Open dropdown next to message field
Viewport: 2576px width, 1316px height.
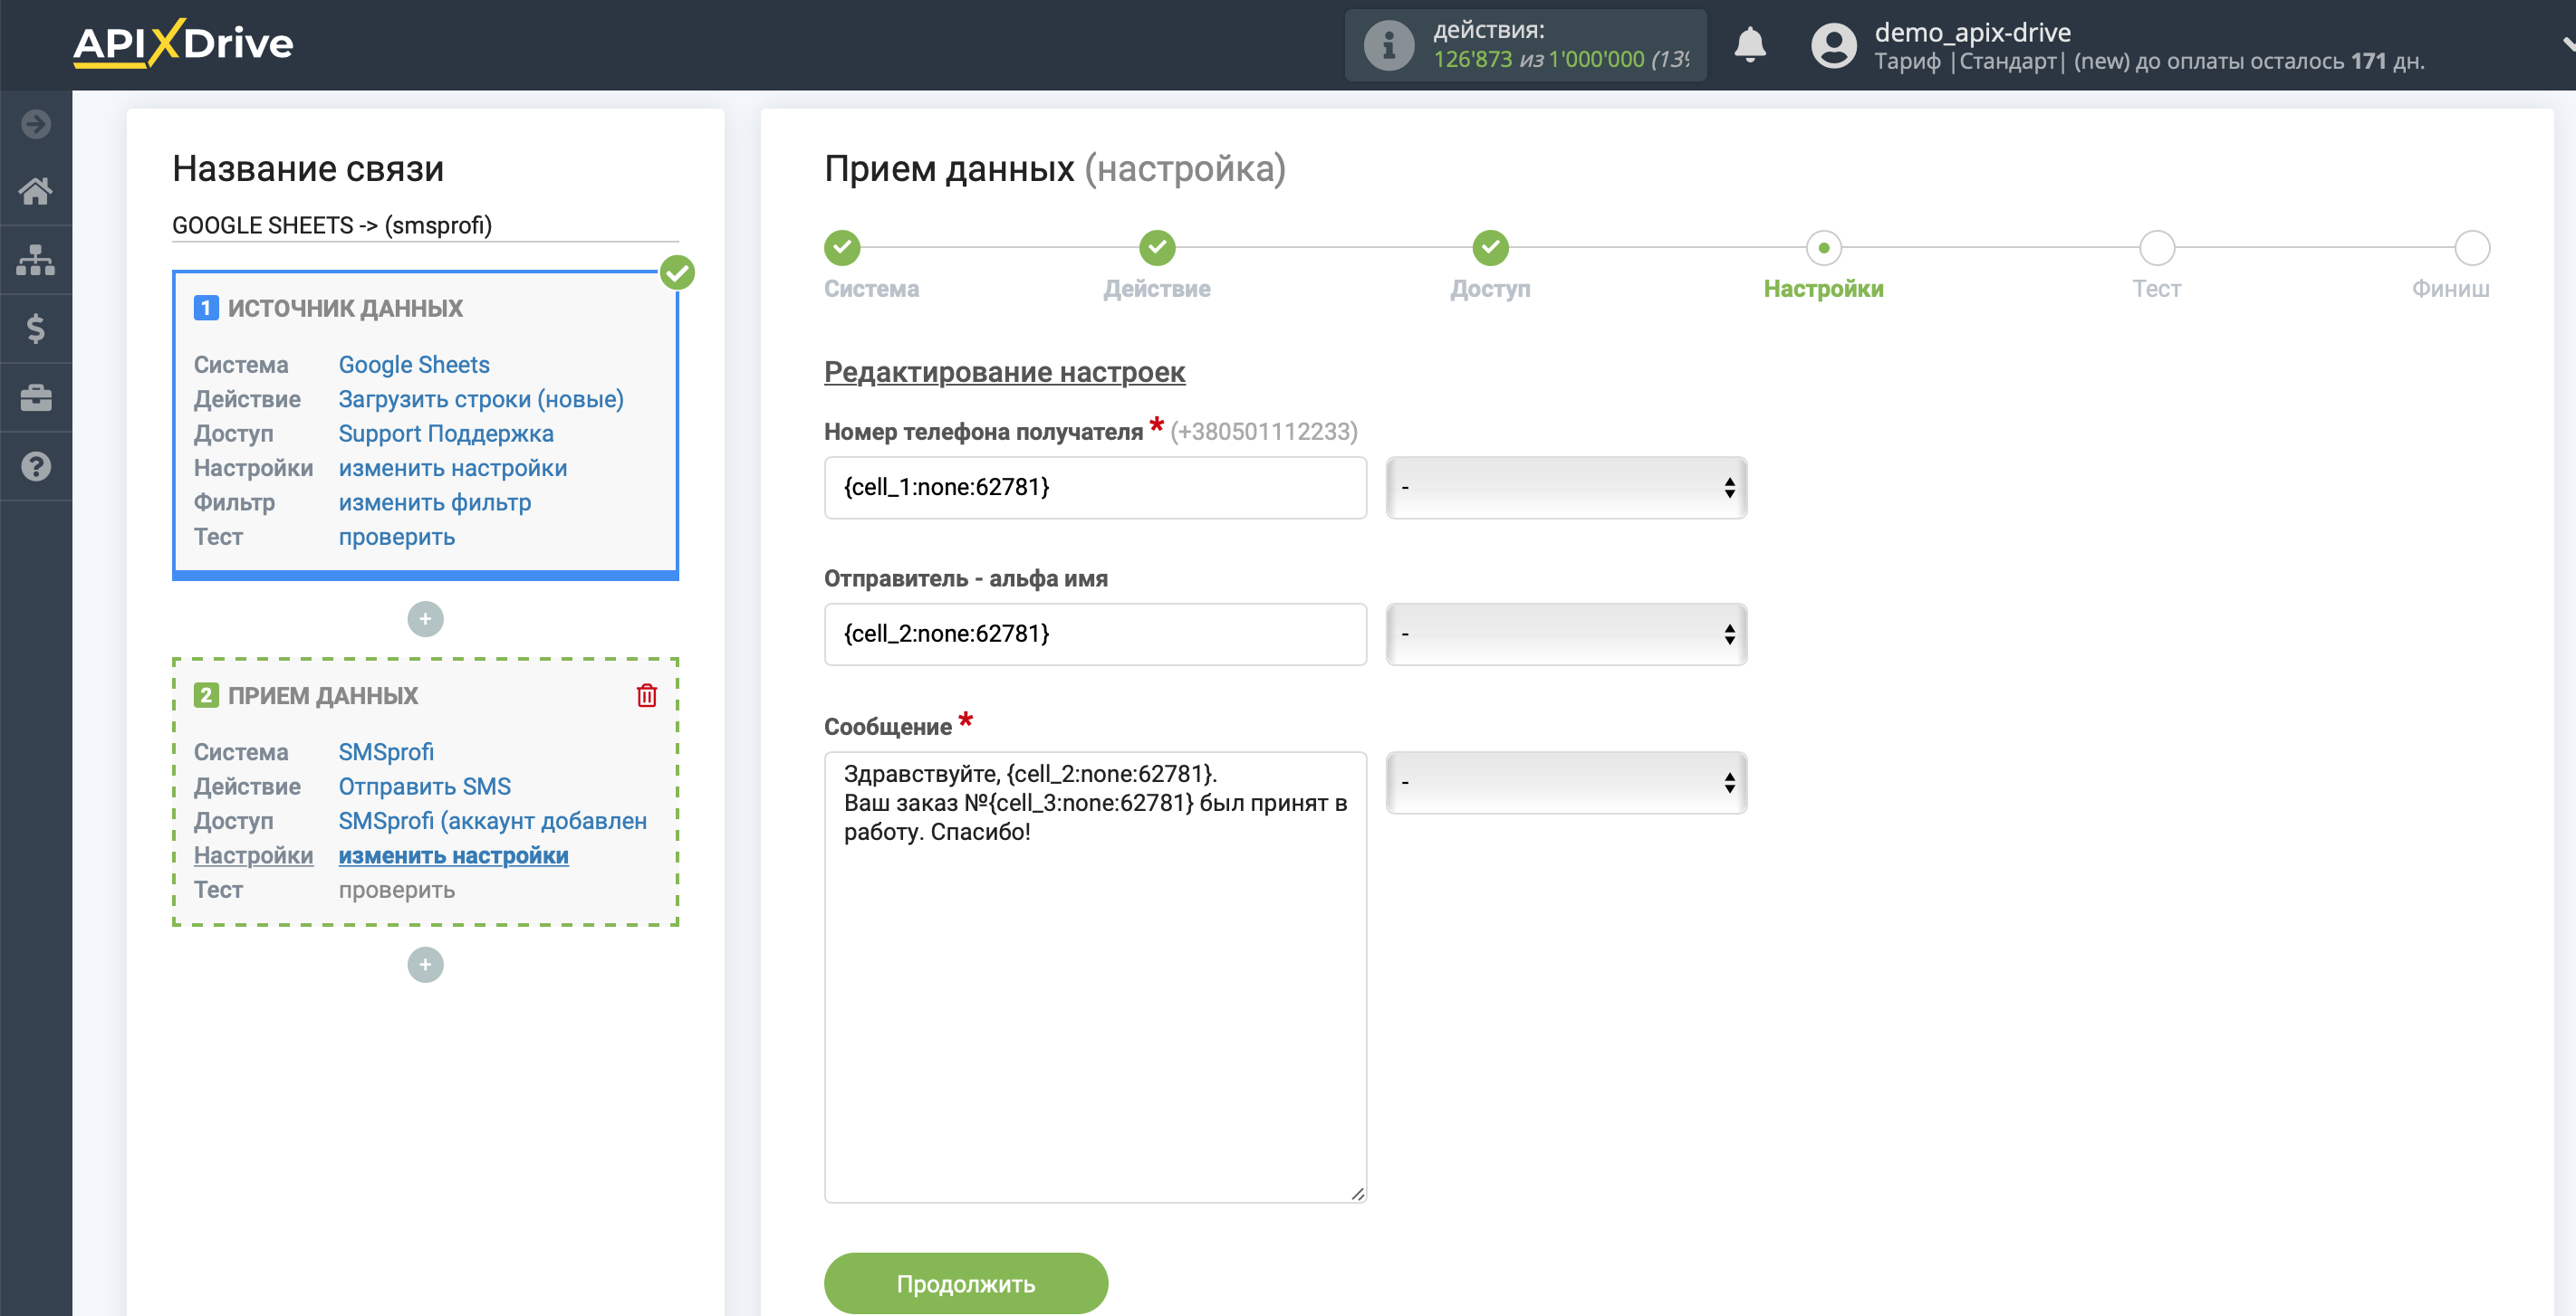click(x=1566, y=784)
